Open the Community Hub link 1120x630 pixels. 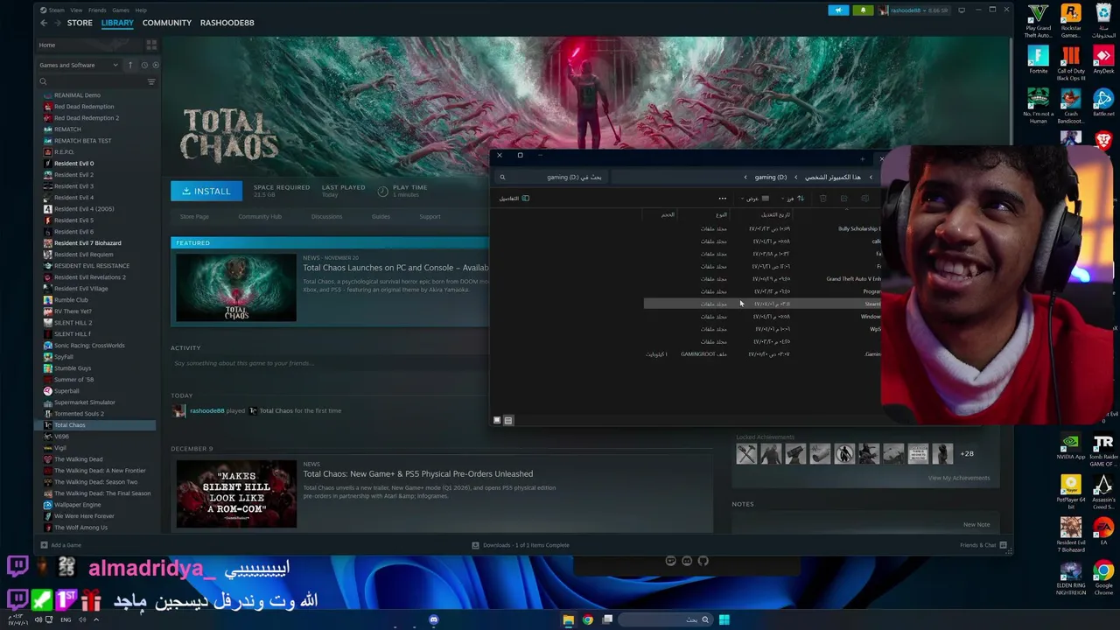pos(260,217)
